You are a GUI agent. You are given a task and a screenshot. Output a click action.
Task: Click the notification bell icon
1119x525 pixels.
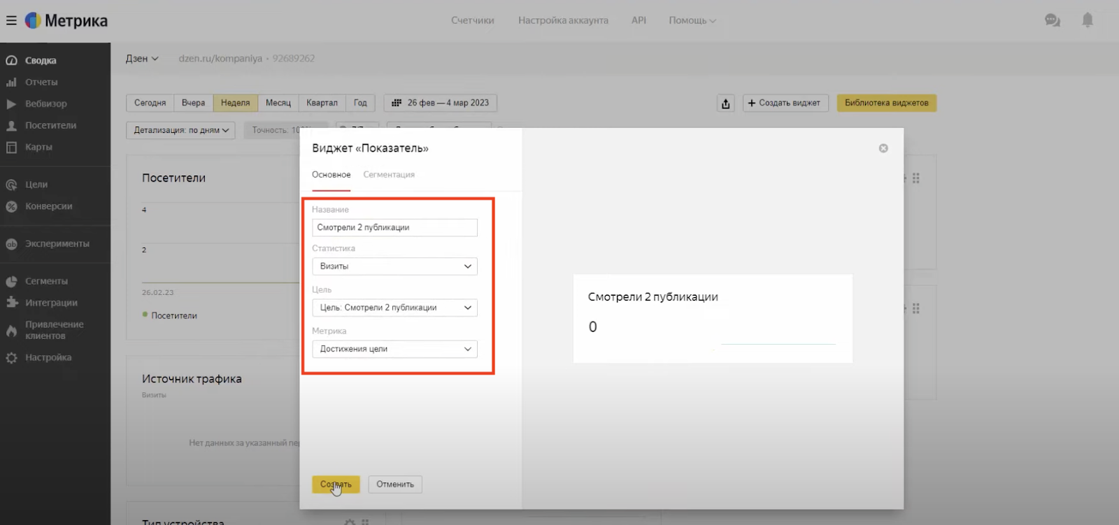click(x=1087, y=20)
